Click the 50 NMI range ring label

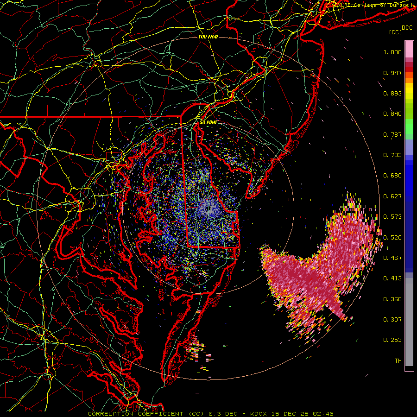click(x=208, y=122)
